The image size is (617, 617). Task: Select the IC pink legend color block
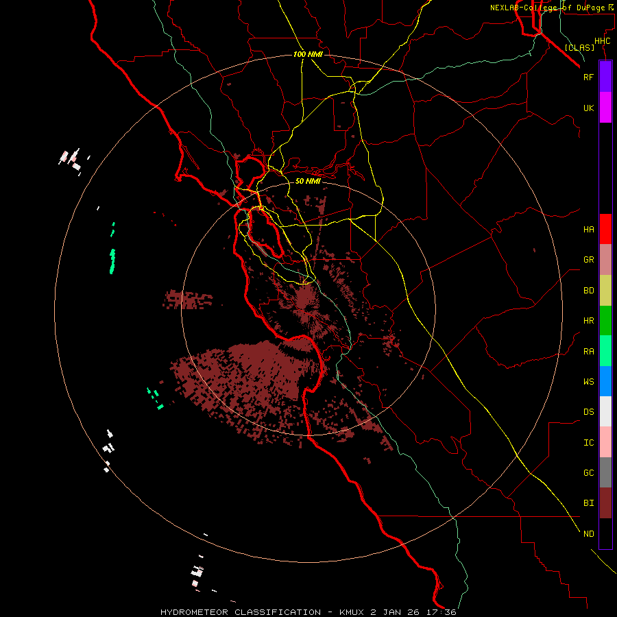pyautogui.click(x=605, y=442)
